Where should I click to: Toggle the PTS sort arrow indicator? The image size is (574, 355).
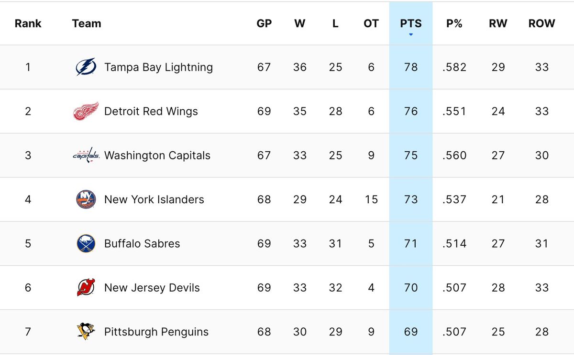pos(411,34)
